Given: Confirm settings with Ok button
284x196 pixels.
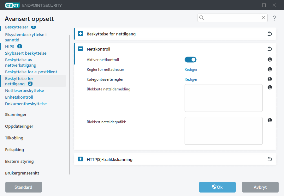Looking at the screenshot, I should 217,187.
